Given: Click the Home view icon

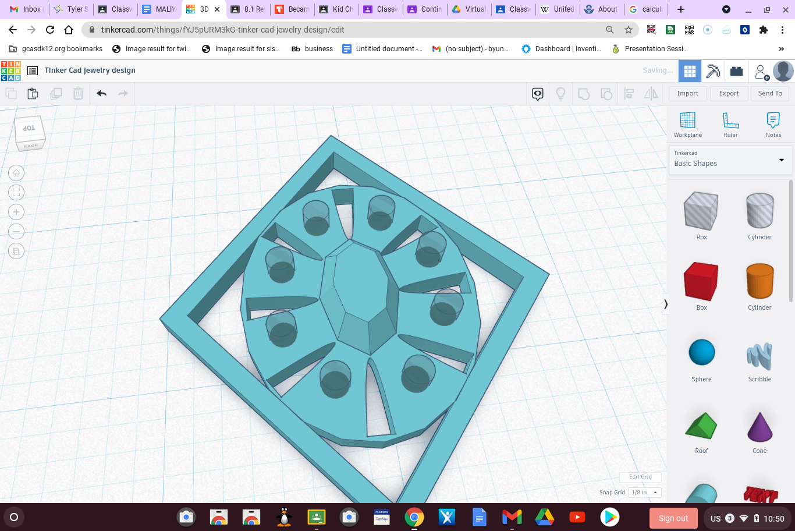Looking at the screenshot, I should [x=16, y=172].
